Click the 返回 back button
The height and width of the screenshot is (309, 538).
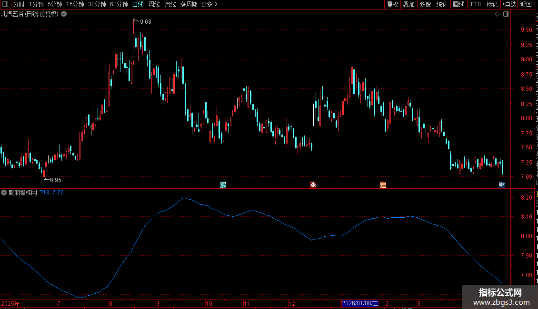click(526, 4)
